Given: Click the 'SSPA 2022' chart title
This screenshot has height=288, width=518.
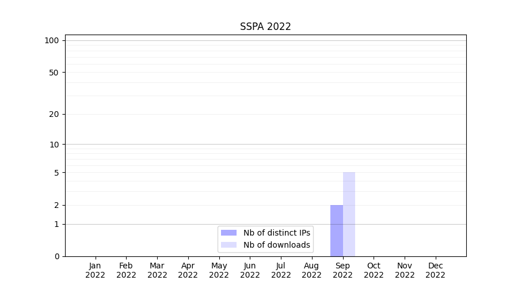Looking at the screenshot, I should 265,27.
